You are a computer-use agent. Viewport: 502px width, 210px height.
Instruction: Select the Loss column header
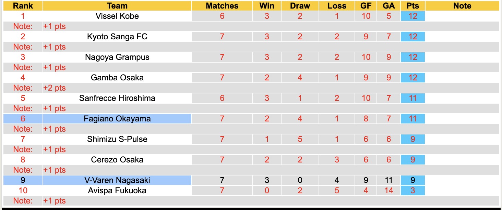pyautogui.click(x=337, y=6)
